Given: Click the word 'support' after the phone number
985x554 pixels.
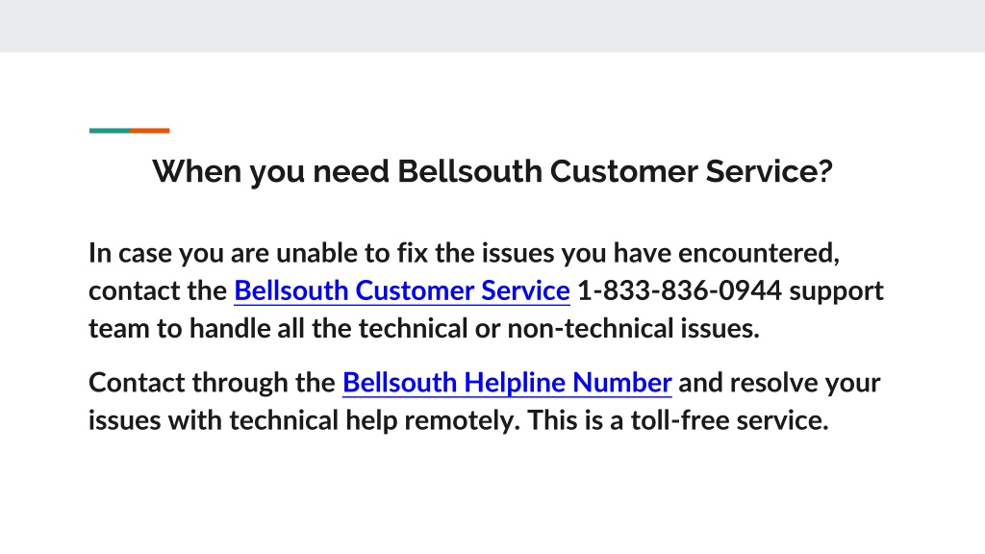Looking at the screenshot, I should (836, 291).
